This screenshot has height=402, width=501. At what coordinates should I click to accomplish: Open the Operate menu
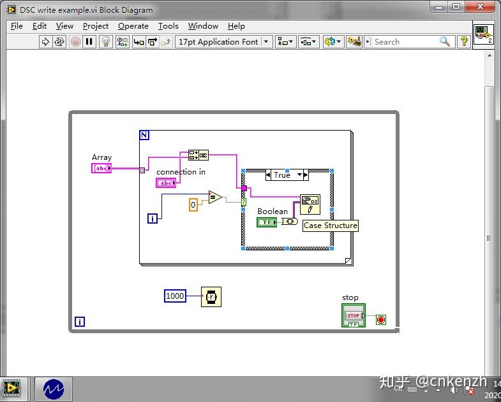[133, 26]
